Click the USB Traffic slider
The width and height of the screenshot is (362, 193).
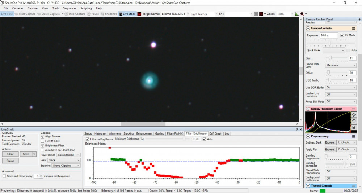click(x=336, y=80)
